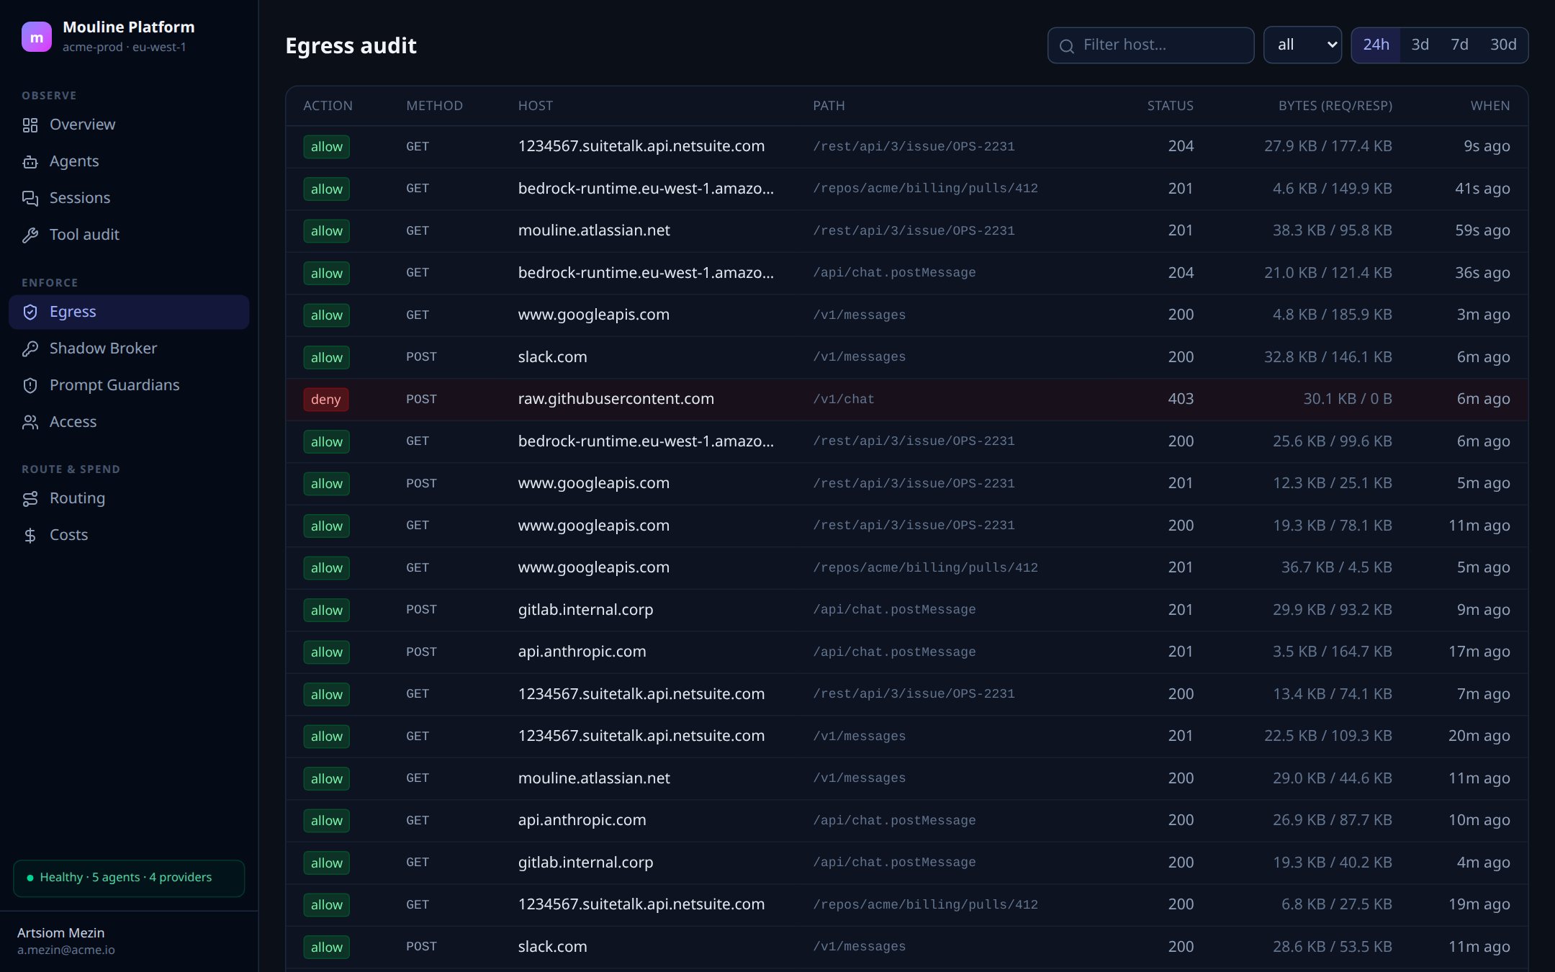Viewport: 1555px width, 972px height.
Task: Click api.anthropic.com in the 17m ago row
Action: coord(582,652)
